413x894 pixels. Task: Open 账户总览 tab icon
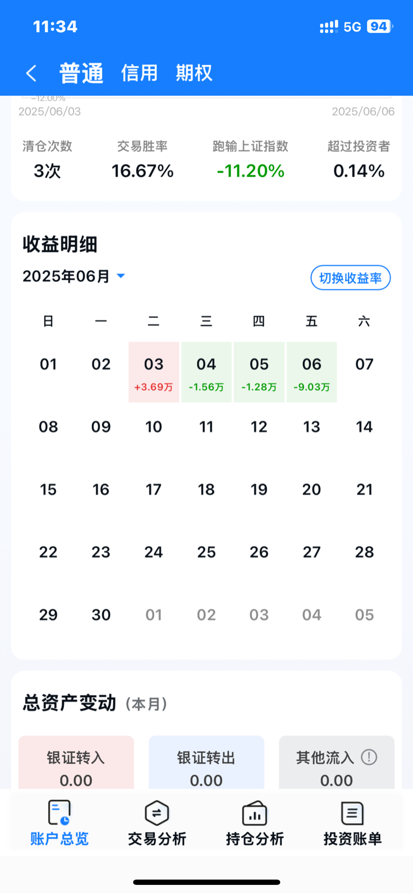(59, 812)
